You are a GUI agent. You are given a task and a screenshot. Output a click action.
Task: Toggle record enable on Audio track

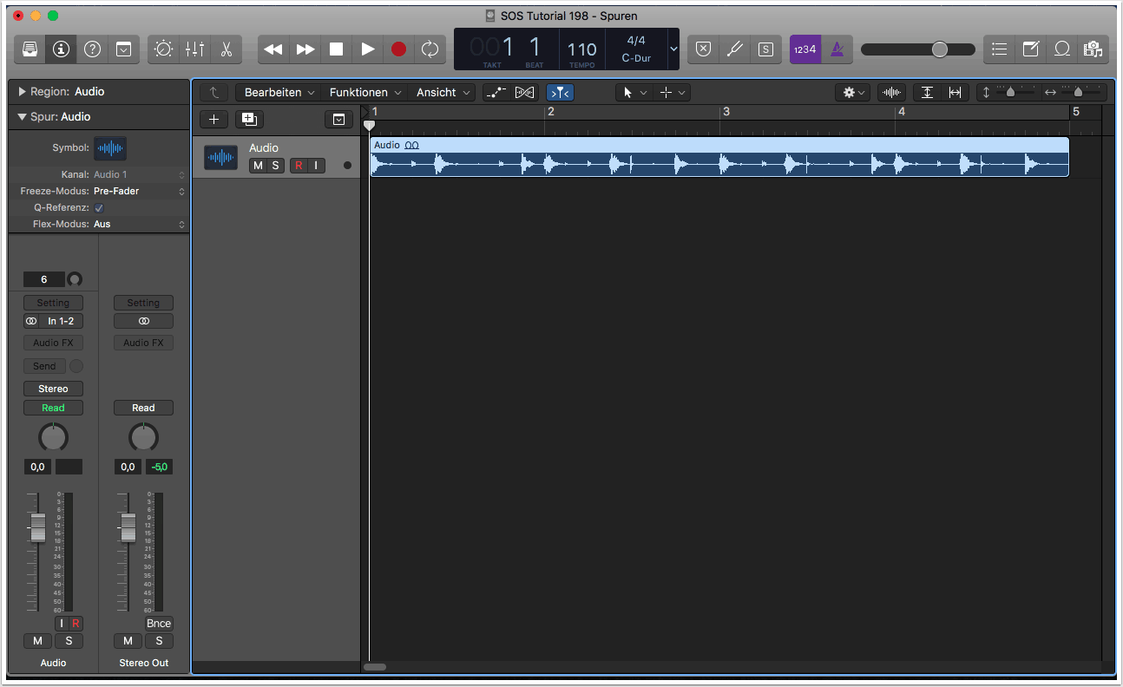[x=299, y=166]
